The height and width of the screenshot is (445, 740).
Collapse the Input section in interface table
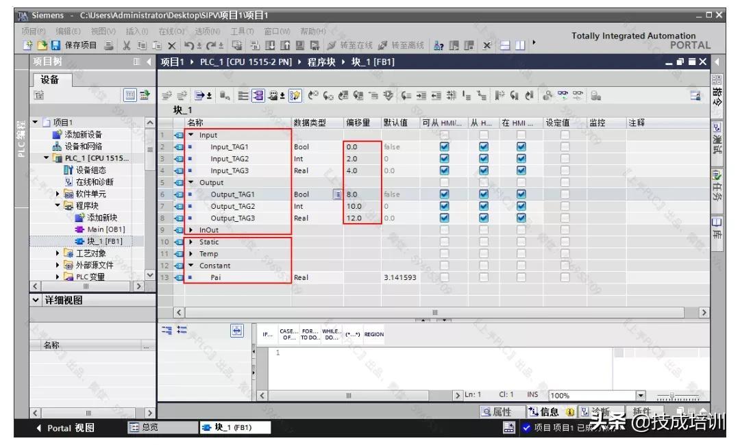pos(191,135)
